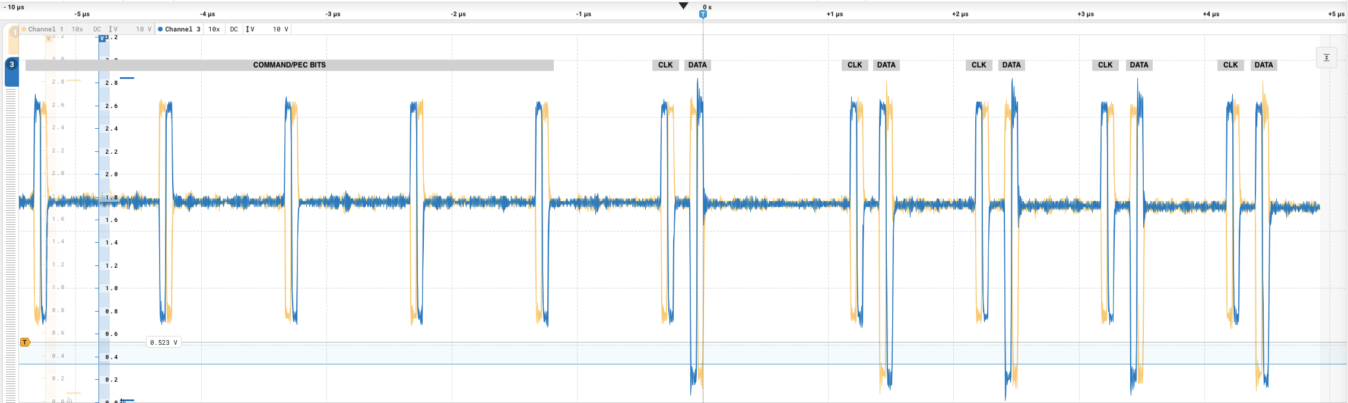
Task: Click the orange trigger level T marker
Action: tap(25, 342)
